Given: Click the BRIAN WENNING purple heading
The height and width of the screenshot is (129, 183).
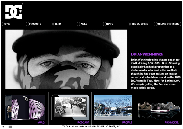Looking at the screenshot, I should click(x=147, y=54).
